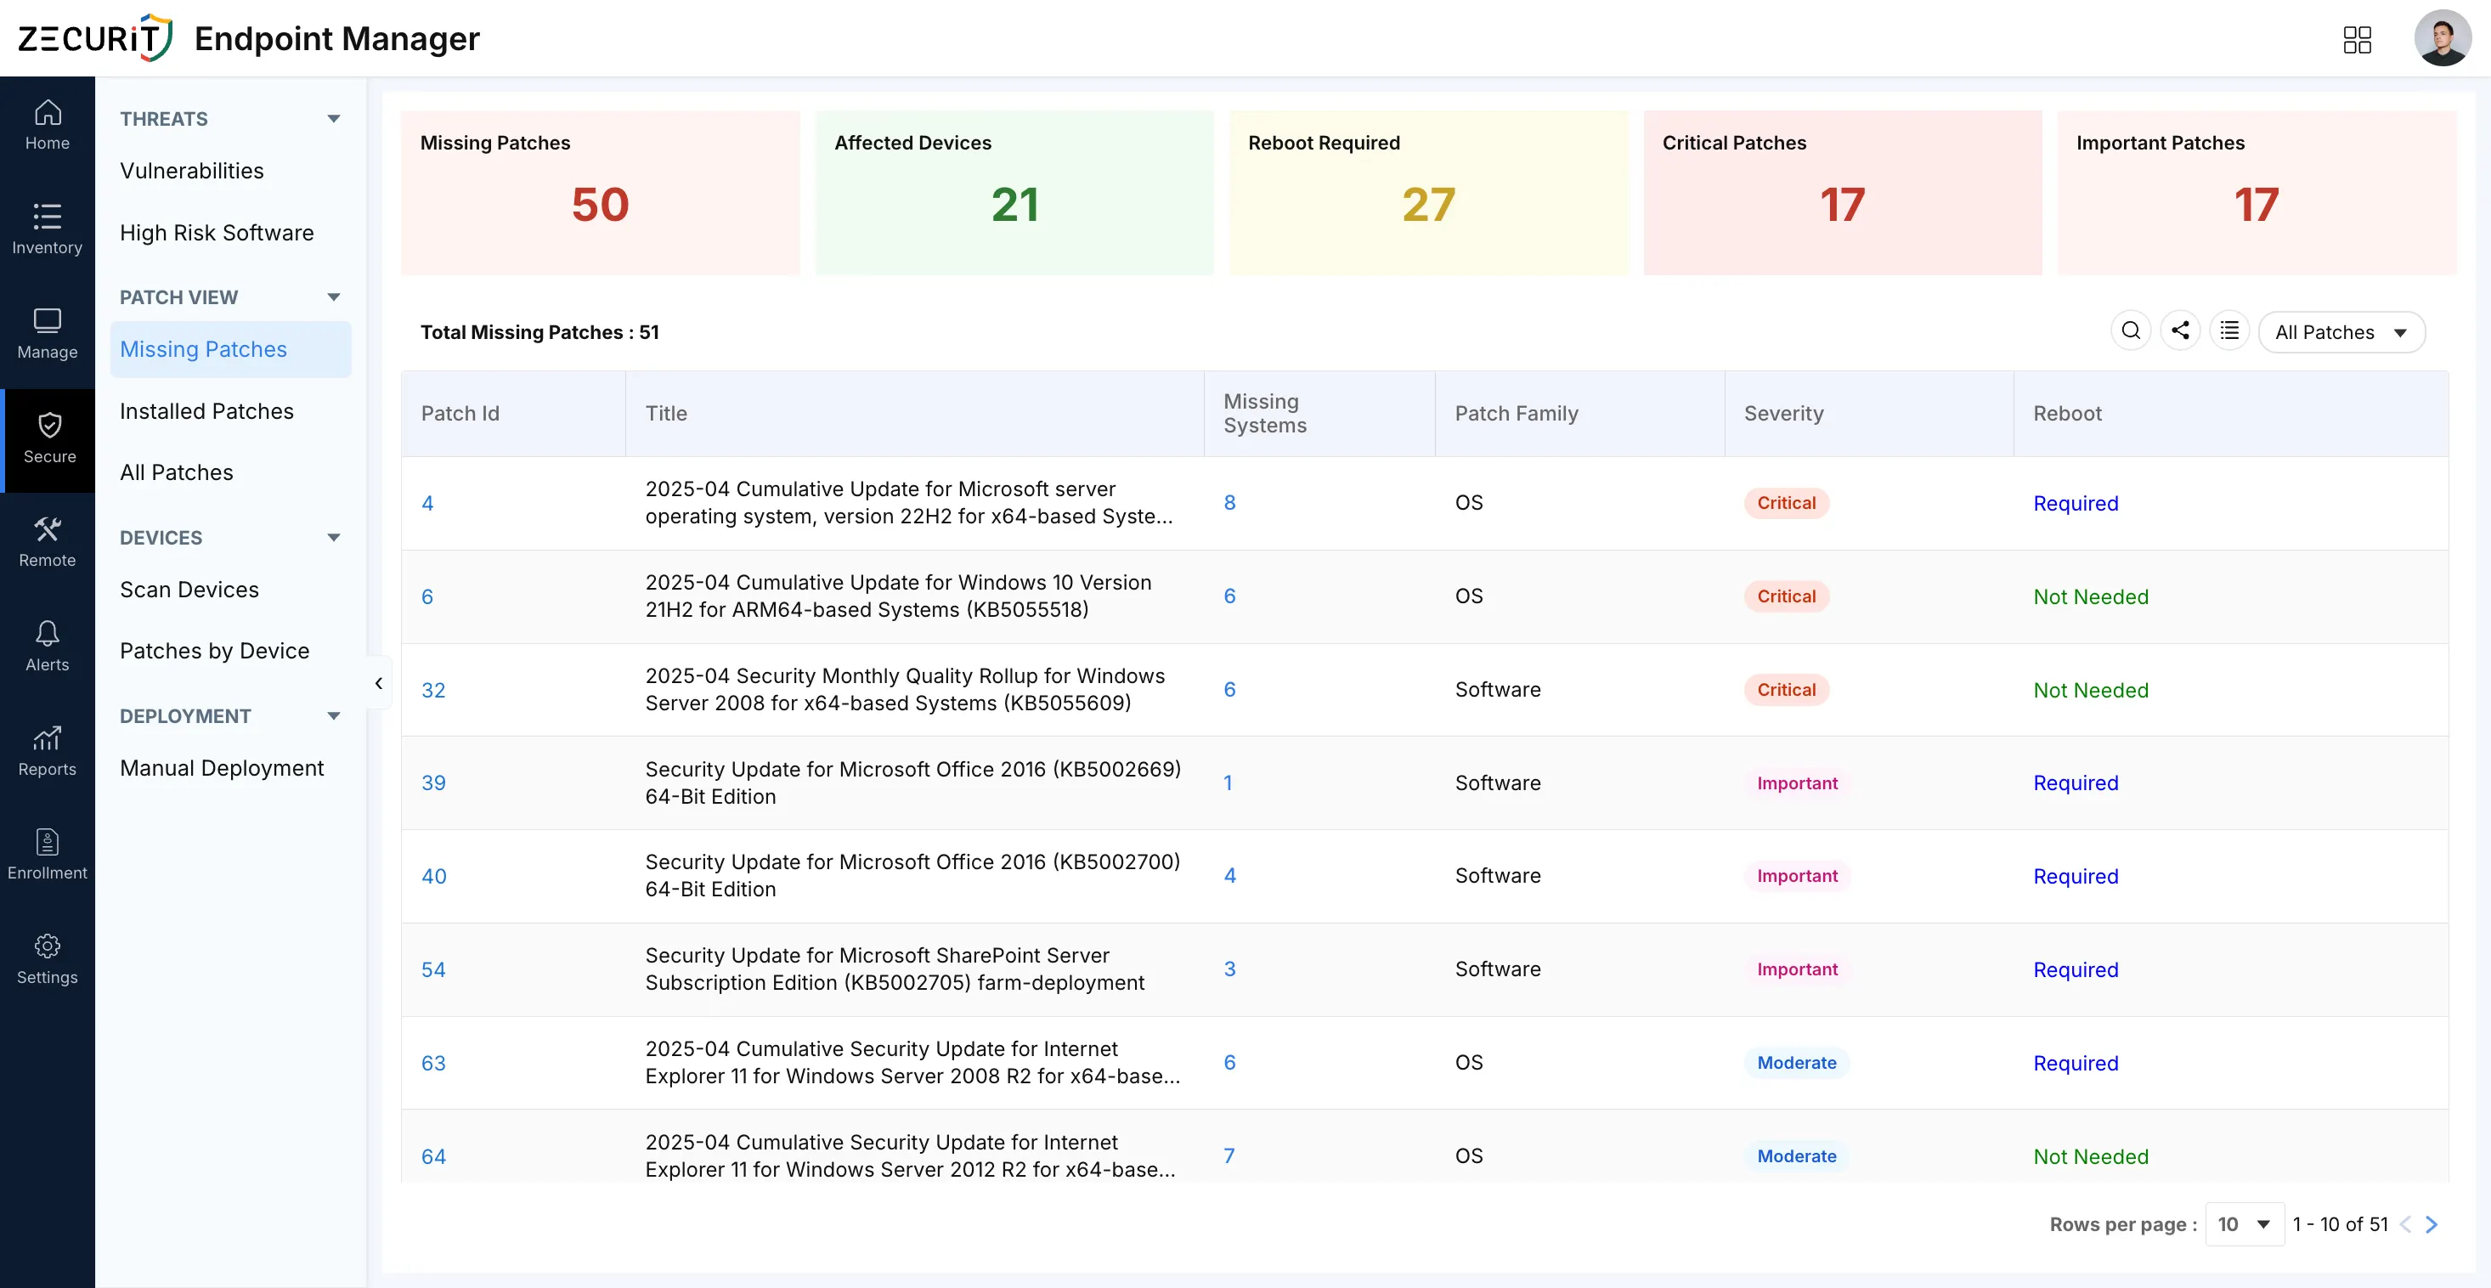The width and height of the screenshot is (2491, 1288).
Task: Open the Alerts bell section
Action: [48, 647]
